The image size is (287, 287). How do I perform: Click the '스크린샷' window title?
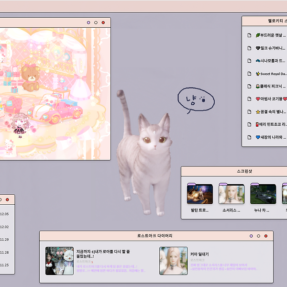pyautogui.click(x=244, y=171)
